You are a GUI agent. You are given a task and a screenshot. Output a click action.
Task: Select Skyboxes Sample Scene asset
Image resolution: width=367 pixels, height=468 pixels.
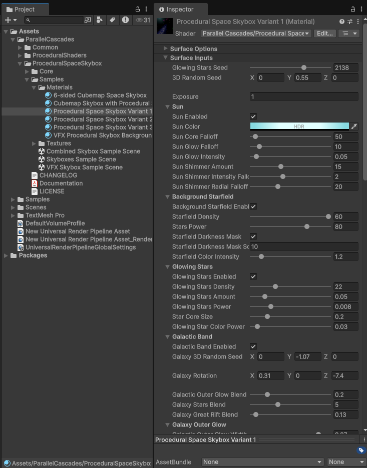(x=81, y=159)
